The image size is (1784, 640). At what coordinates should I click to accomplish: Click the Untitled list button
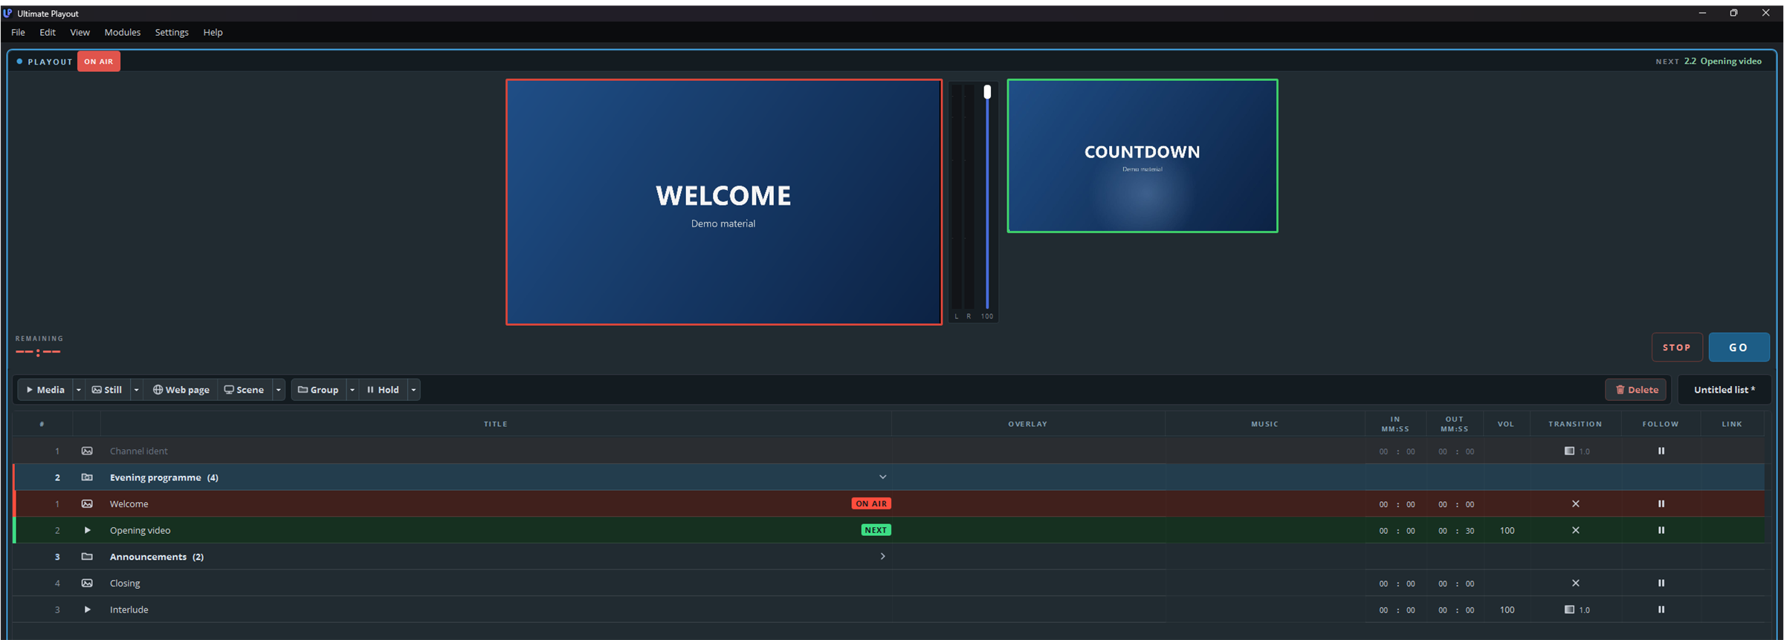(1725, 390)
